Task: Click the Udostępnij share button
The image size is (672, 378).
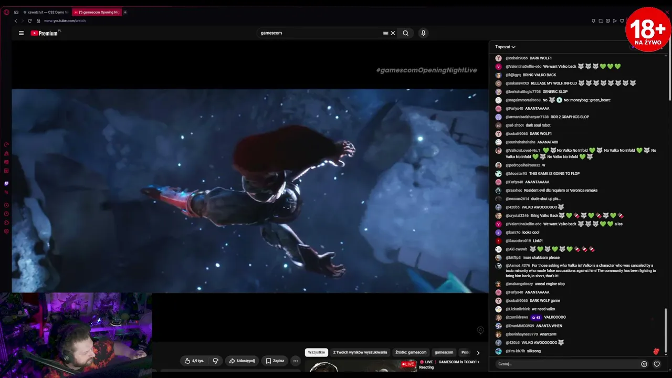Action: tap(242, 361)
